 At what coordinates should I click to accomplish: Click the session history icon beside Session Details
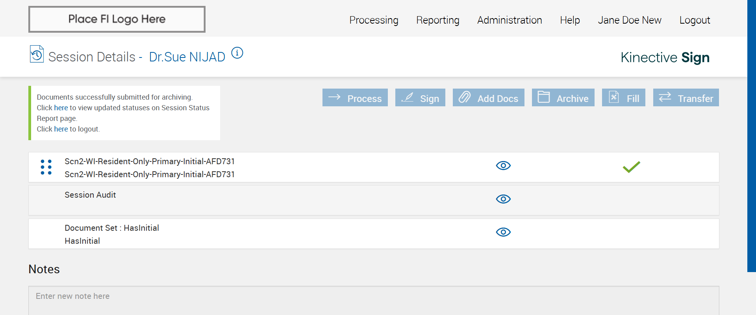(37, 54)
